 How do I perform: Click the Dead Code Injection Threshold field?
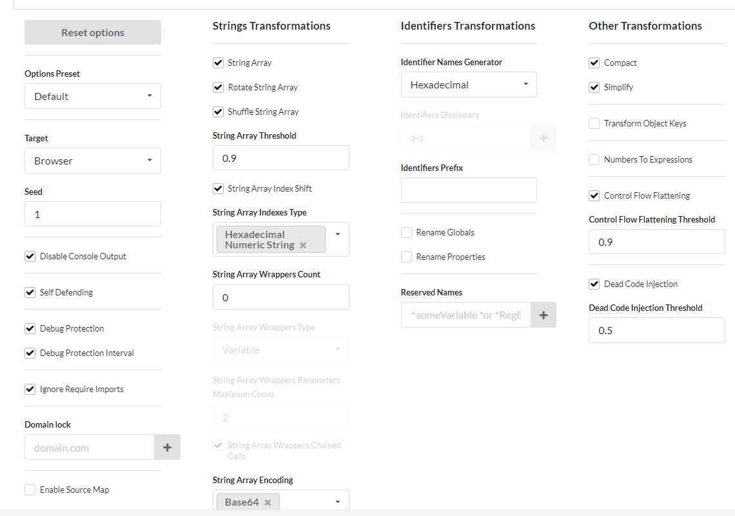point(656,330)
